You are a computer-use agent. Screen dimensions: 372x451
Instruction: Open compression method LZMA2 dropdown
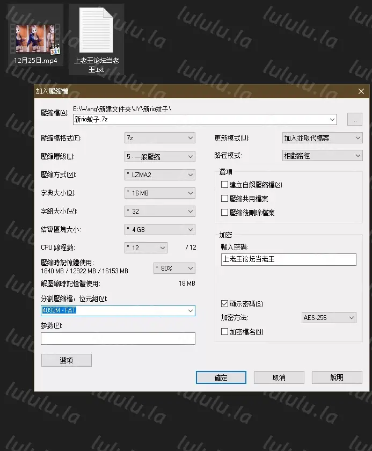[160, 175]
